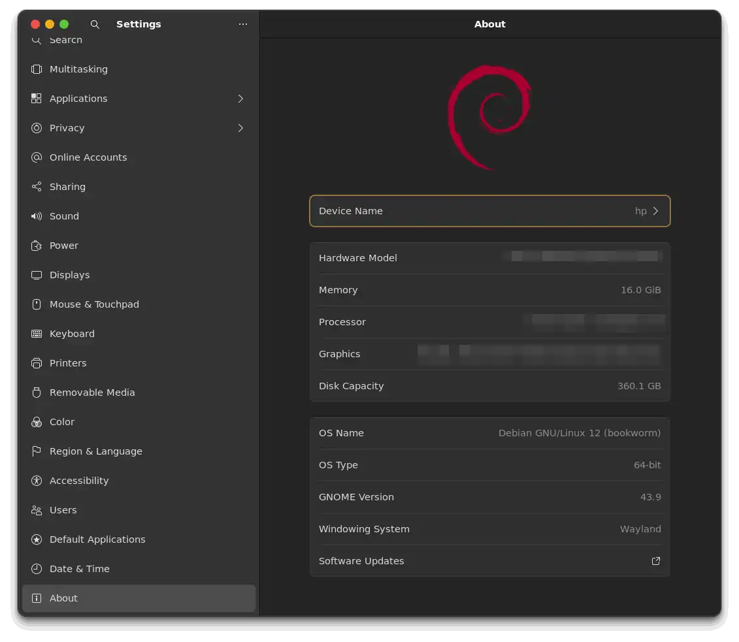Click the Sharing icon in sidebar
Screen dimensions: 739x642
pos(37,187)
